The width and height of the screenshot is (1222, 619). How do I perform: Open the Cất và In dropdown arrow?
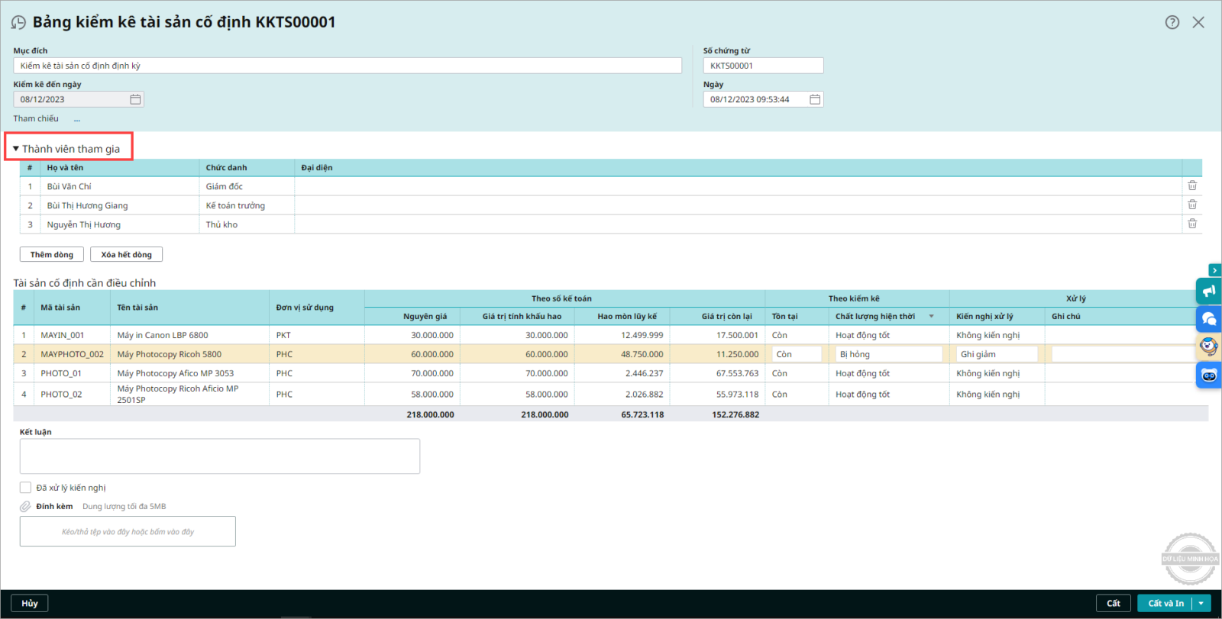click(x=1201, y=603)
